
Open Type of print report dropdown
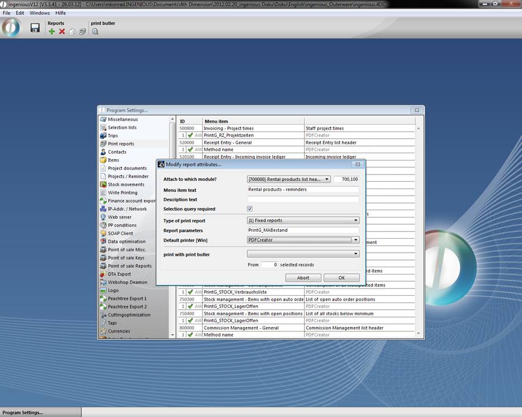coord(355,221)
